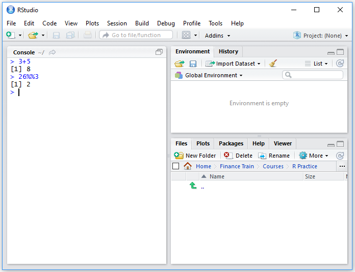Navigate to Home in breadcrumb

[204, 166]
